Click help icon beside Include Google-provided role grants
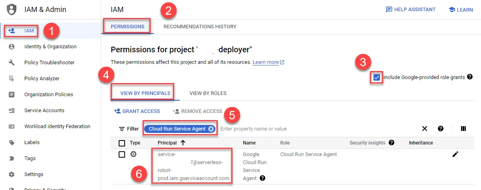Image resolution: width=481 pixels, height=190 pixels. tap(470, 77)
